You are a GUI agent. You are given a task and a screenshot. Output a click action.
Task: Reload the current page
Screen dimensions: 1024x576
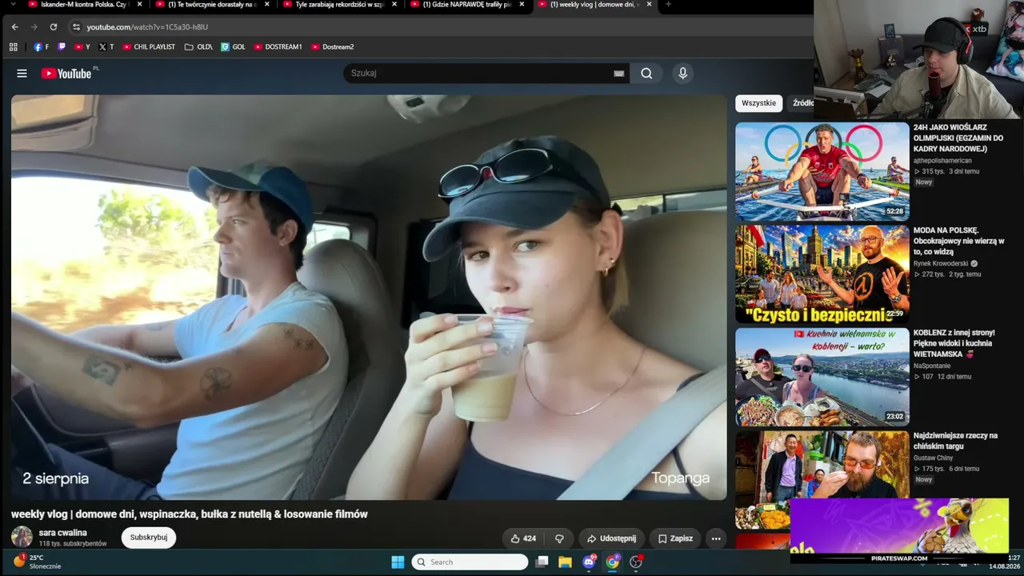tap(54, 27)
